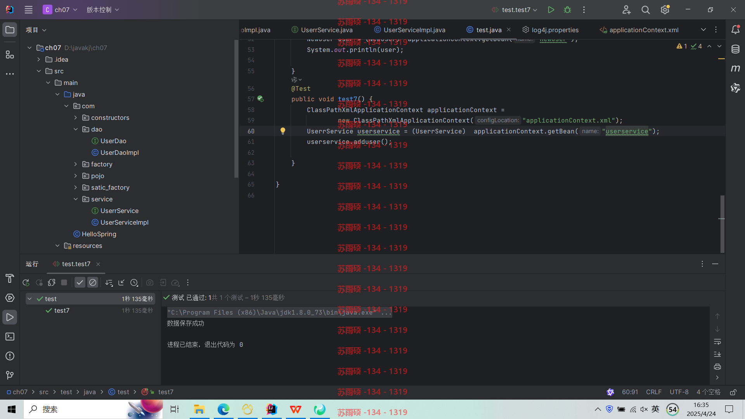This screenshot has height=419, width=745.
Task: Toggle scroll to end in console
Action: [x=717, y=354]
